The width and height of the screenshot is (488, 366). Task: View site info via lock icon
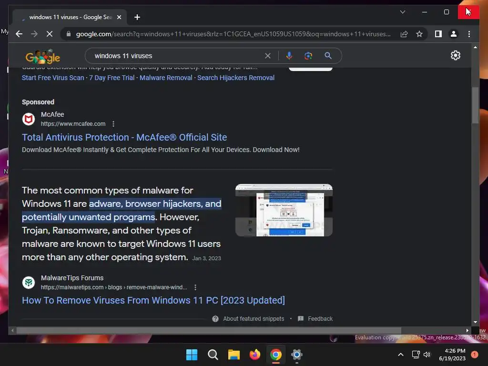click(69, 34)
